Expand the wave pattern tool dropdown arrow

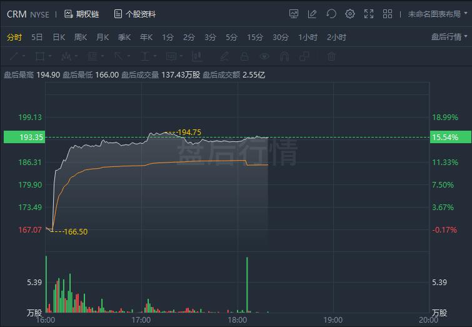point(76,56)
